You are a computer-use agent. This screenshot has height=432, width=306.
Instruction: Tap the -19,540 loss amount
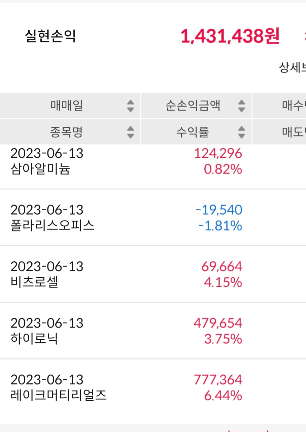point(219,210)
